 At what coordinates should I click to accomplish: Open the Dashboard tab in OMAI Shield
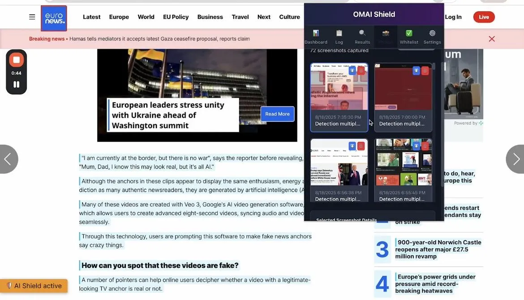(x=316, y=37)
